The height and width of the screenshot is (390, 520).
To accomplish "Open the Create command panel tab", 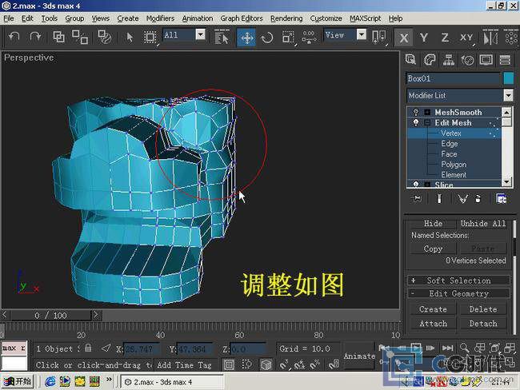I will click(x=411, y=60).
